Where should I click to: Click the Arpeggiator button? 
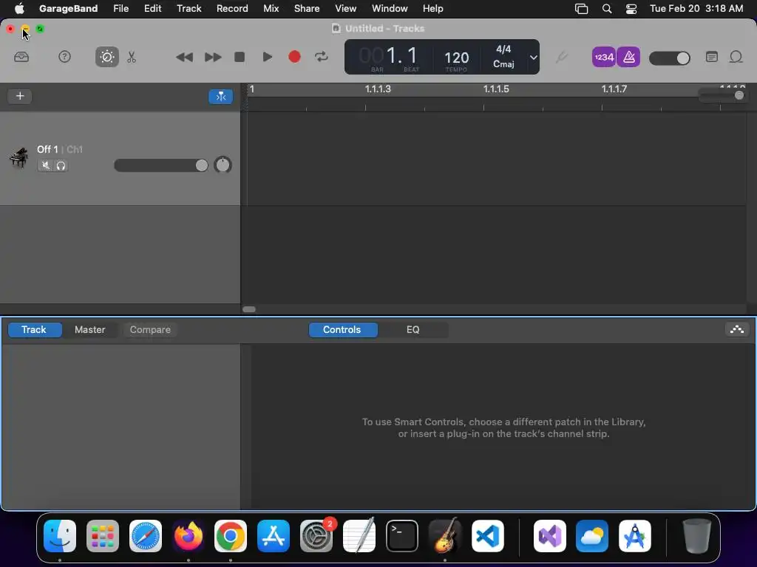pos(737,330)
